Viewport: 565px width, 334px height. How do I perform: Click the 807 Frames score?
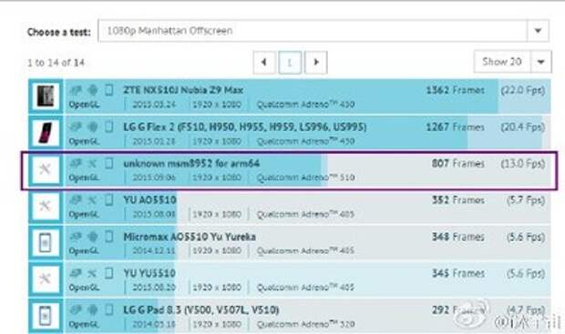point(458,164)
